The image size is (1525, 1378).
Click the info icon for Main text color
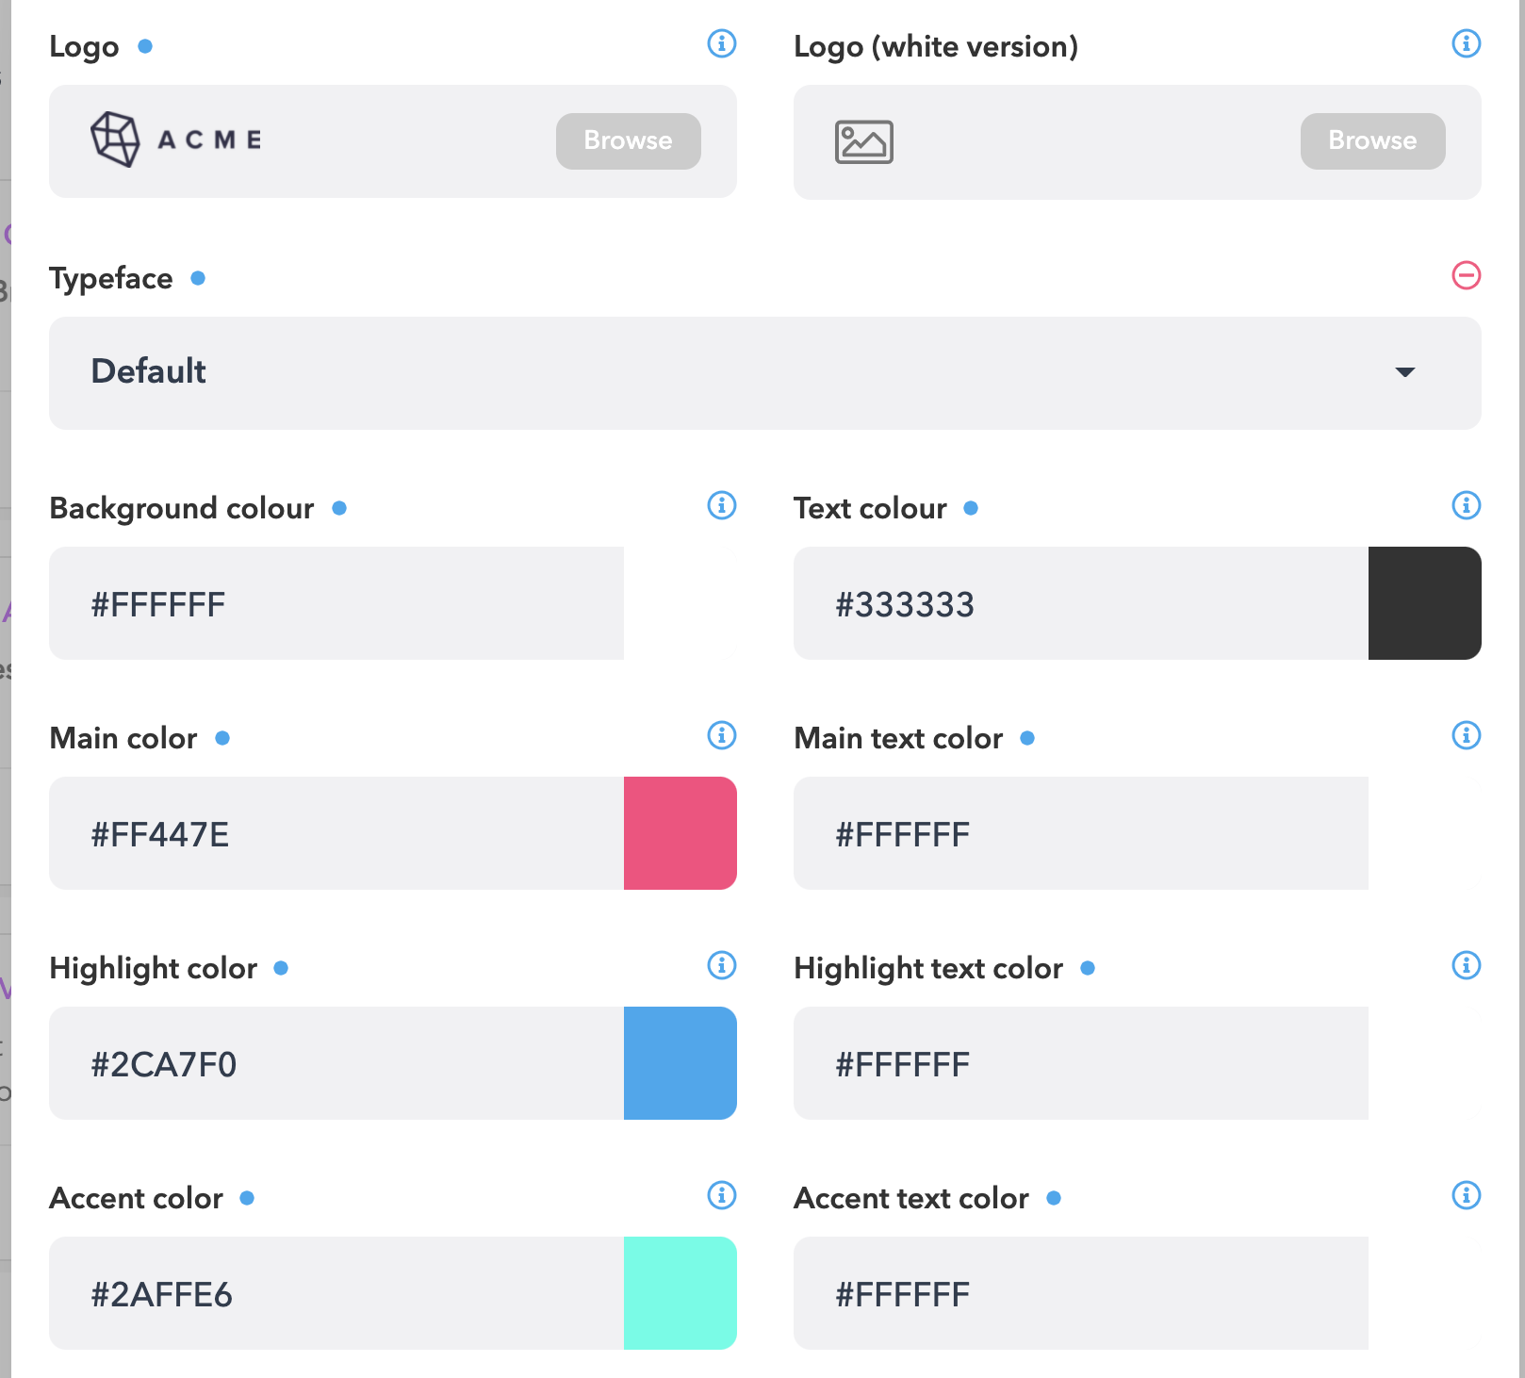pos(1467,735)
